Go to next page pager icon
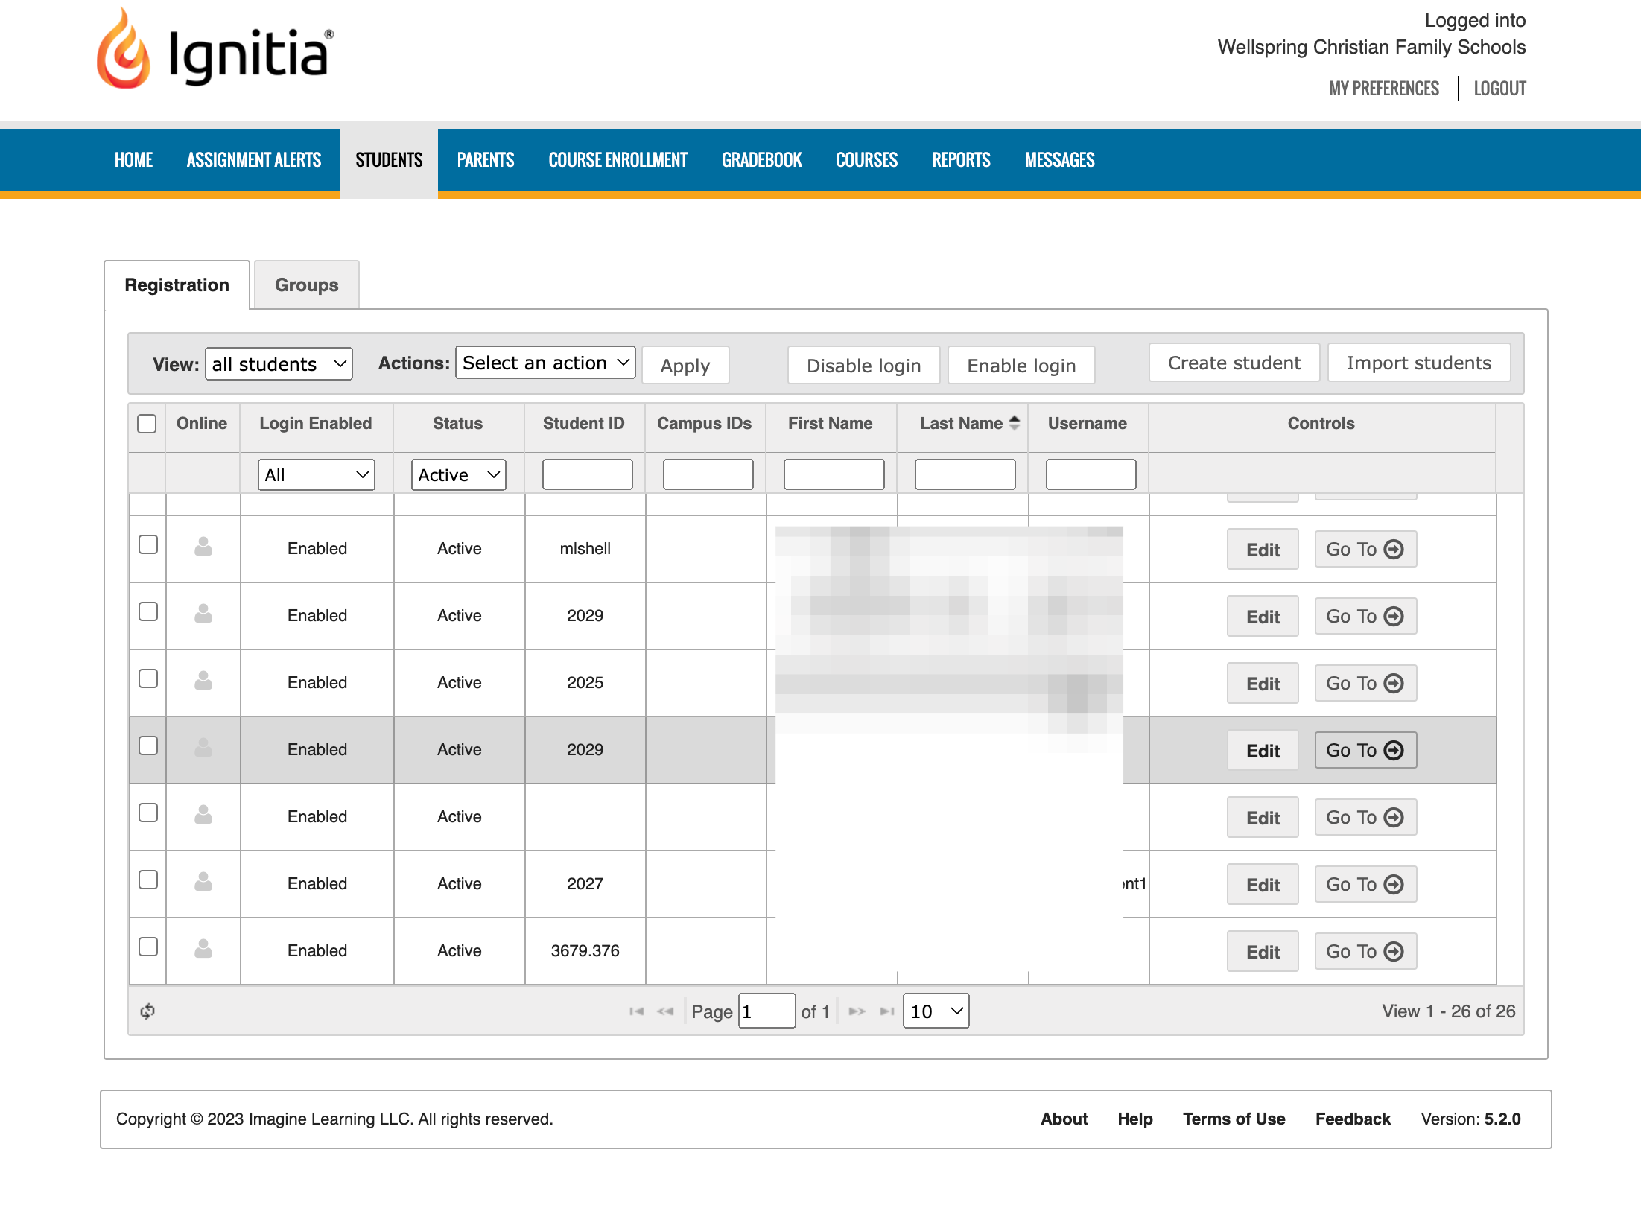This screenshot has width=1641, height=1211. [857, 1011]
